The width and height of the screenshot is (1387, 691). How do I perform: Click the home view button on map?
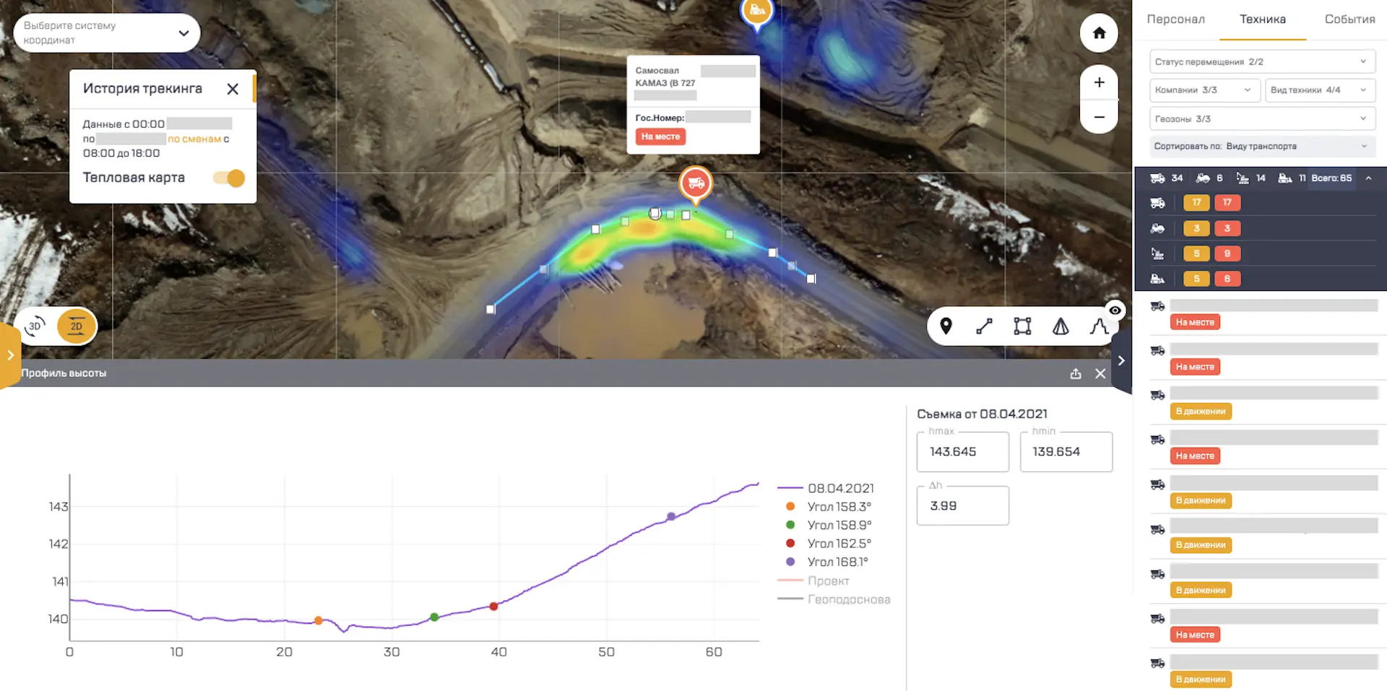(x=1099, y=33)
